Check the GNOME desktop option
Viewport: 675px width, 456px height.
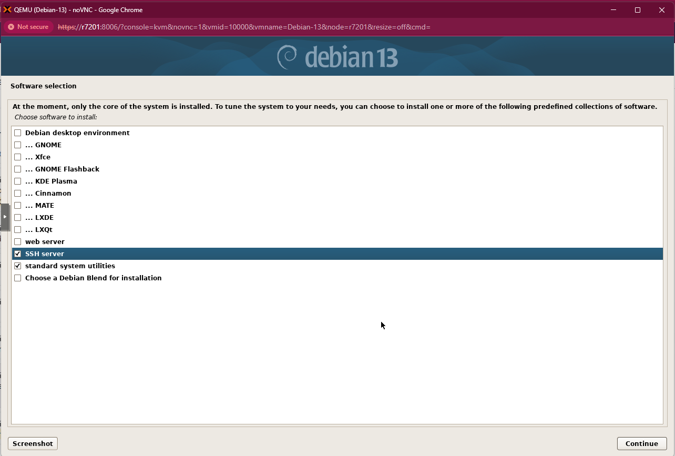pyautogui.click(x=18, y=145)
